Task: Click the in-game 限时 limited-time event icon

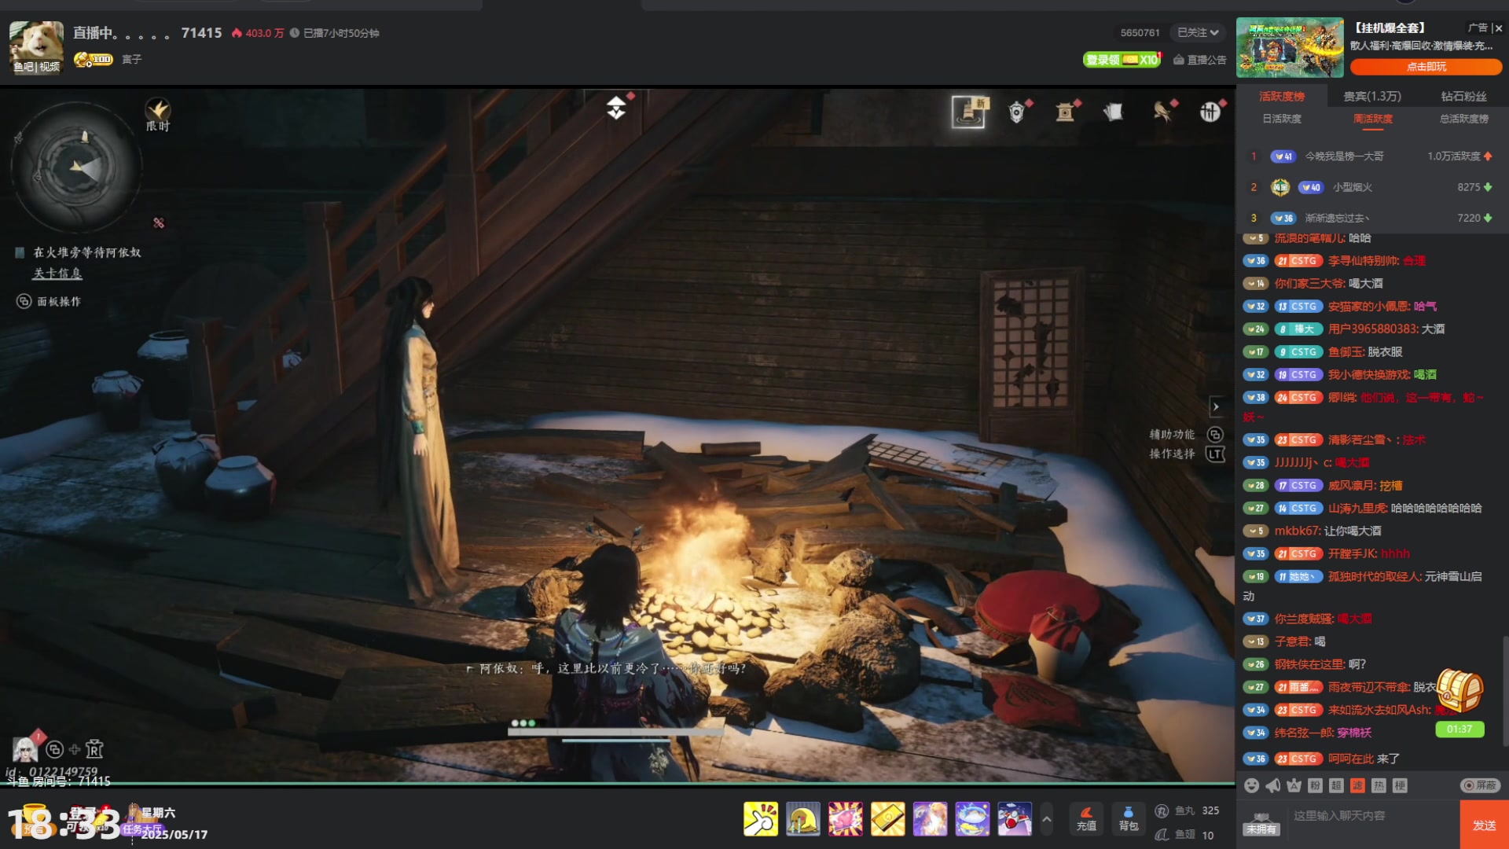Action: coord(158,114)
